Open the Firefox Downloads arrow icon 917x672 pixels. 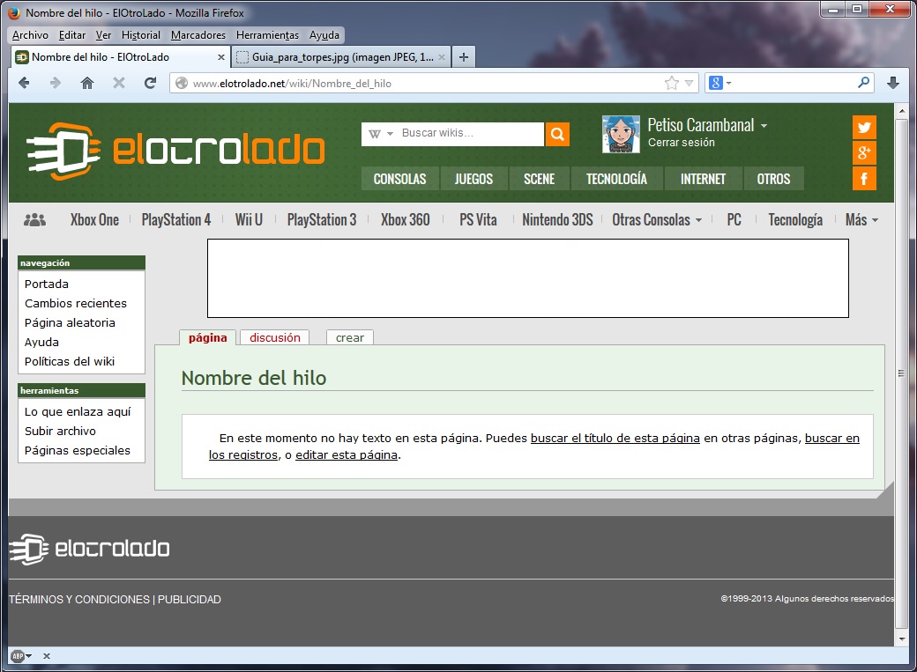coord(893,83)
